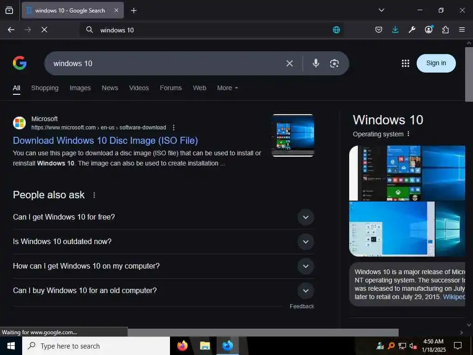Open a new browser tab
This screenshot has height=355, width=473.
[133, 11]
